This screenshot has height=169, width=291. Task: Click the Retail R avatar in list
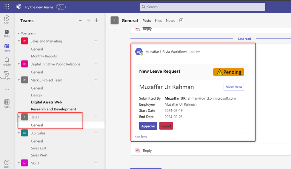[x=24, y=117]
